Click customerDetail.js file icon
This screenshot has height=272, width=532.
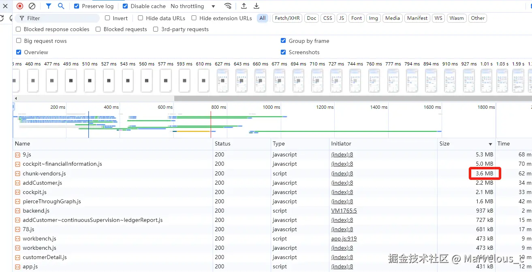[x=17, y=257]
